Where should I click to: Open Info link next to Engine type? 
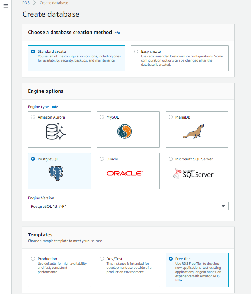55,107
